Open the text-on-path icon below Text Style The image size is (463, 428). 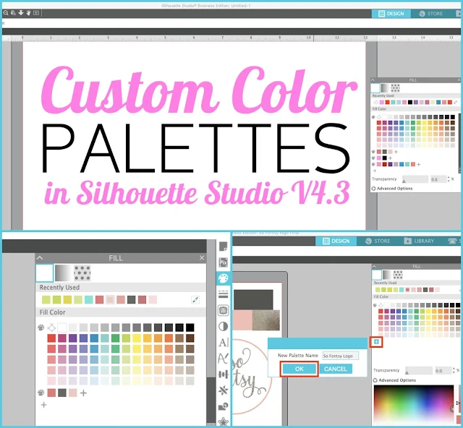[x=224, y=359]
